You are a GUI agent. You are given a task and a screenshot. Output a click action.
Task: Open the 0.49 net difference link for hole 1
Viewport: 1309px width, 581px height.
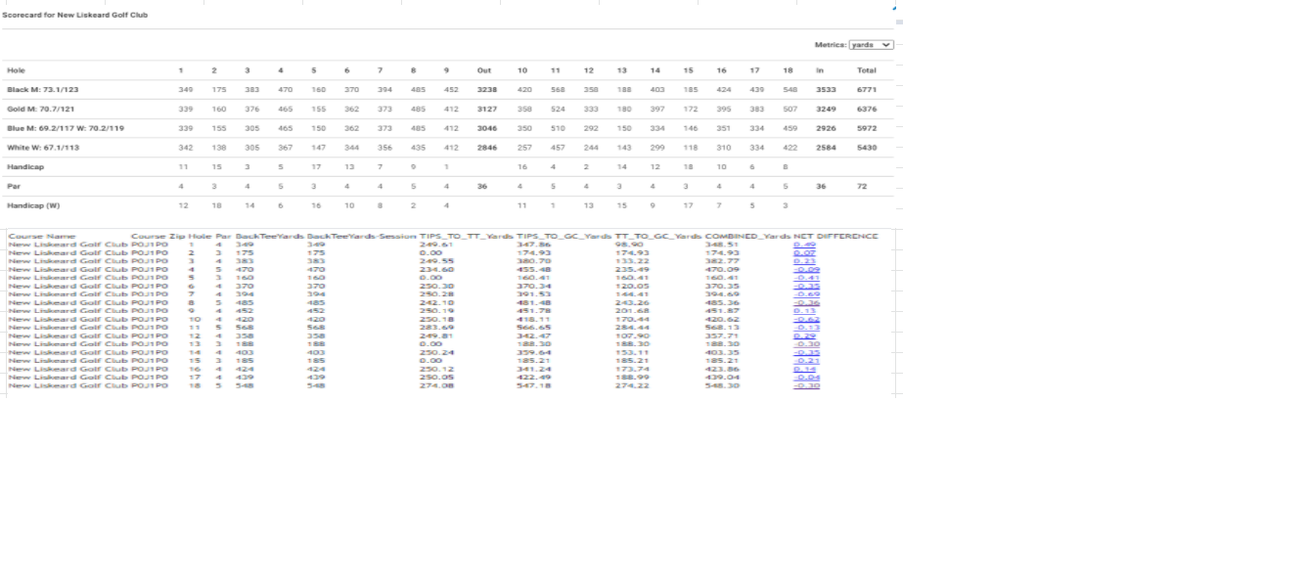[x=804, y=245]
